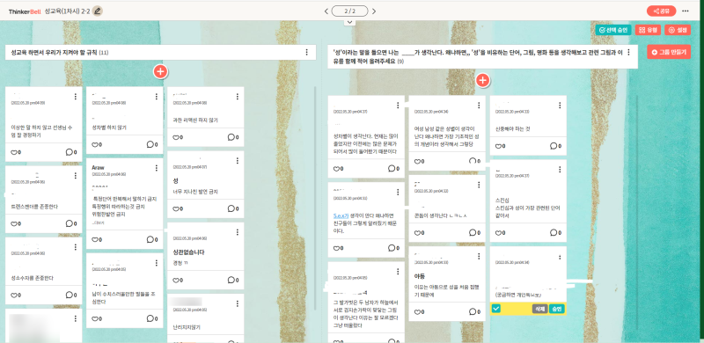Like the '야동' card with heart icon
The height and width of the screenshot is (343, 704).
coord(420,311)
